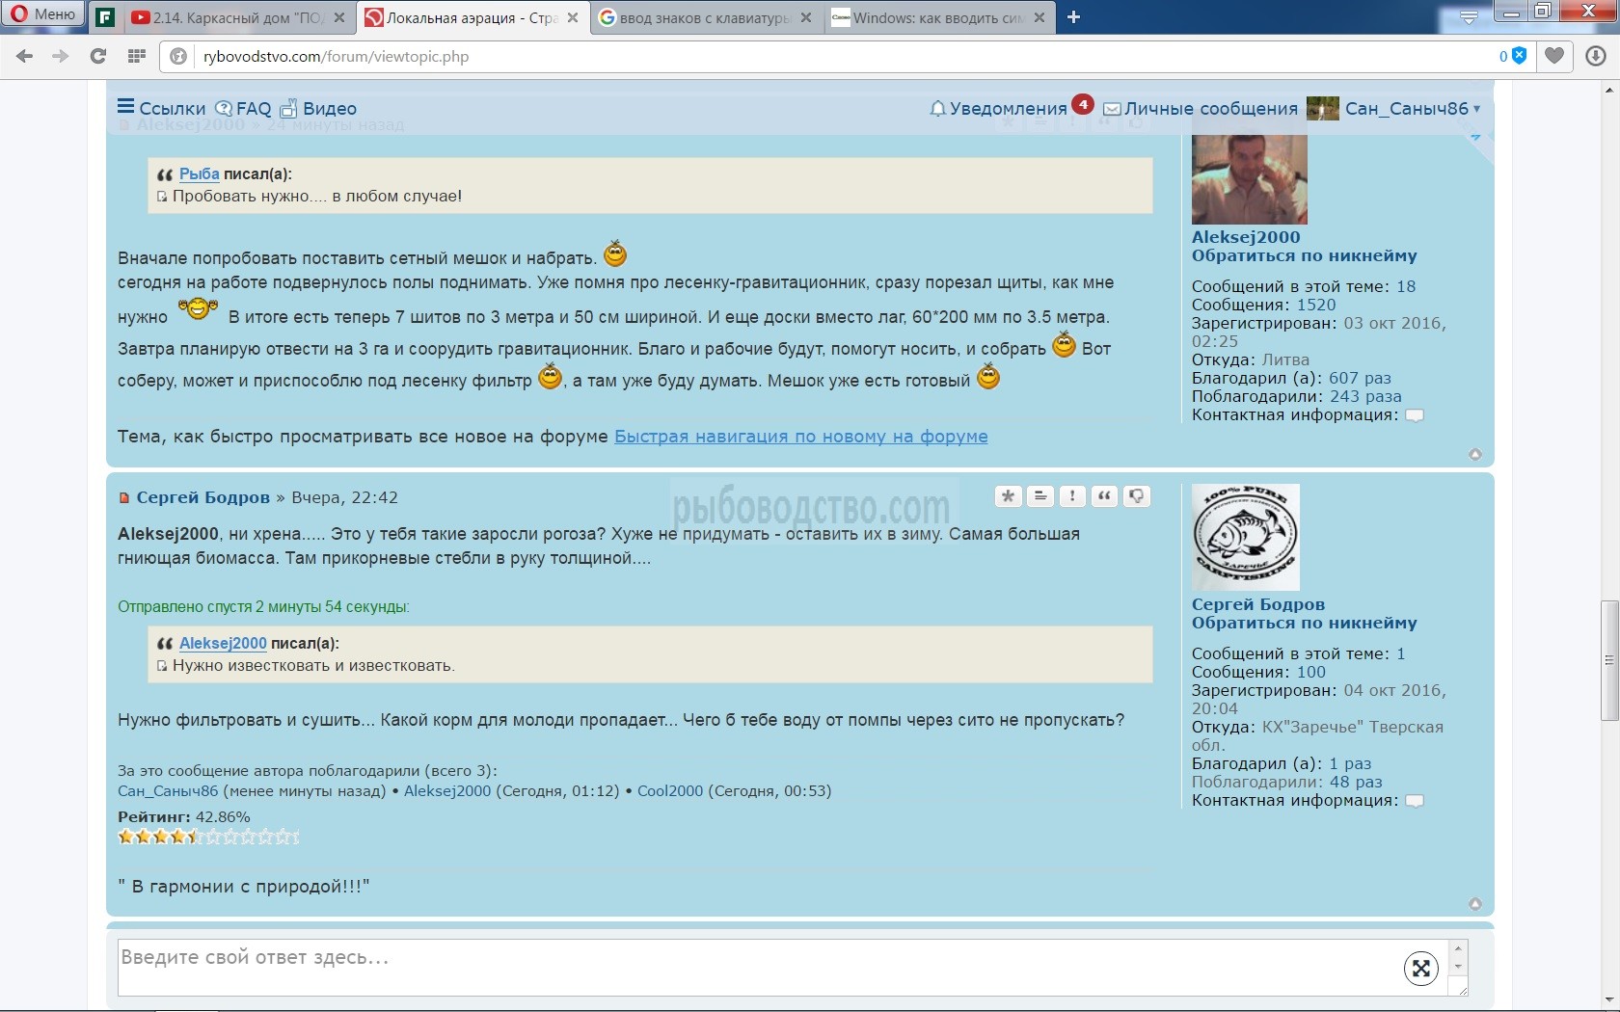Screen dimensions: 1620x1012
Task: Expand quick reply to full editor
Action: (x=1420, y=969)
